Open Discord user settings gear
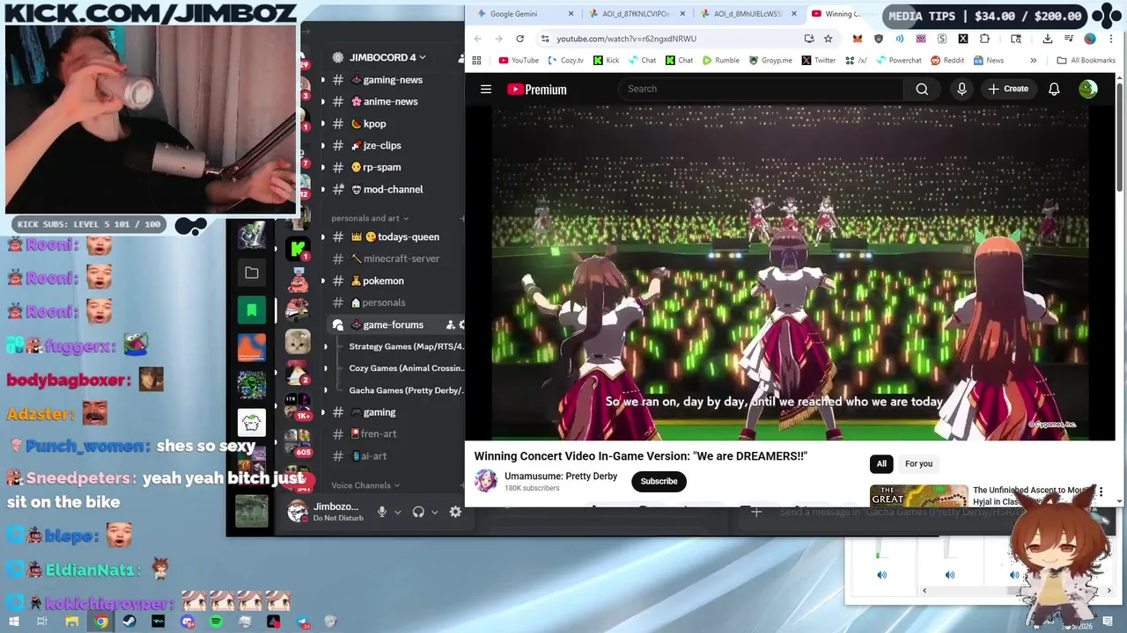 pyautogui.click(x=455, y=512)
